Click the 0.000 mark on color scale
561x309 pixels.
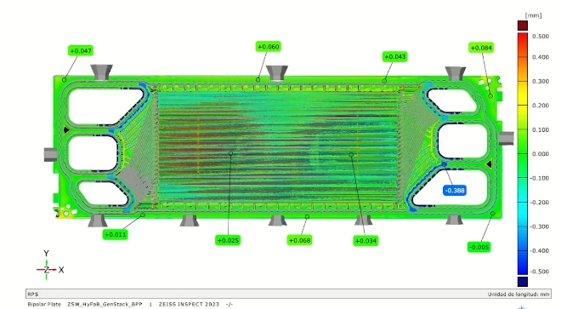click(541, 154)
